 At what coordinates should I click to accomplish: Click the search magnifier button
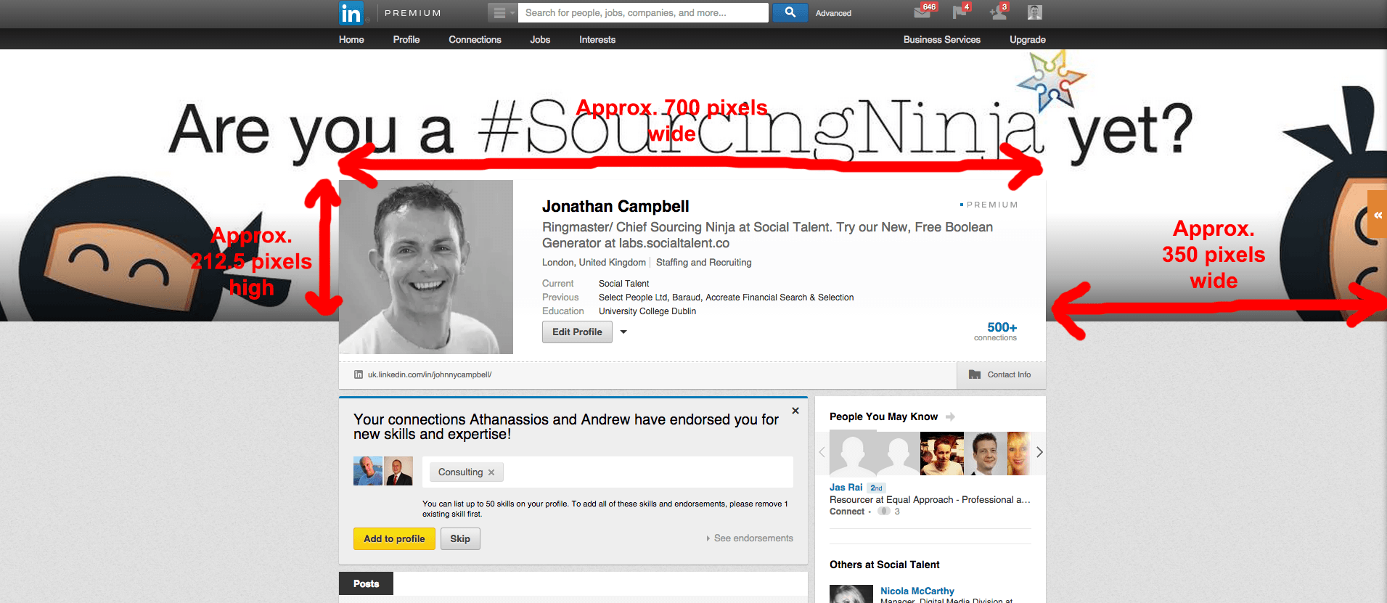(790, 12)
